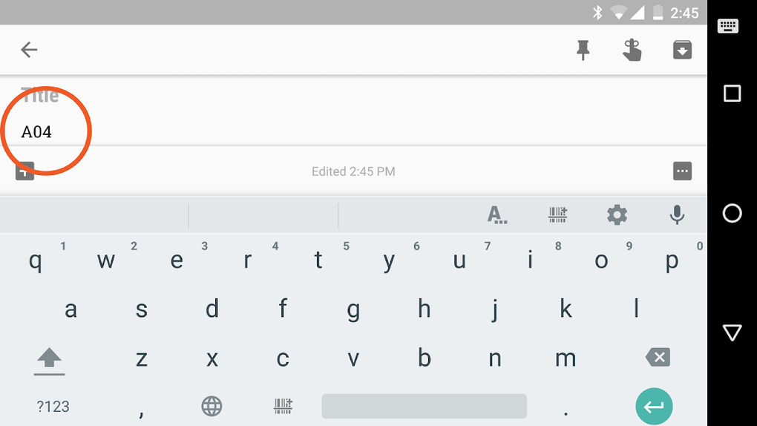This screenshot has width=757, height=426.
Task: Open keyboard settings gear icon
Action: coord(617,214)
